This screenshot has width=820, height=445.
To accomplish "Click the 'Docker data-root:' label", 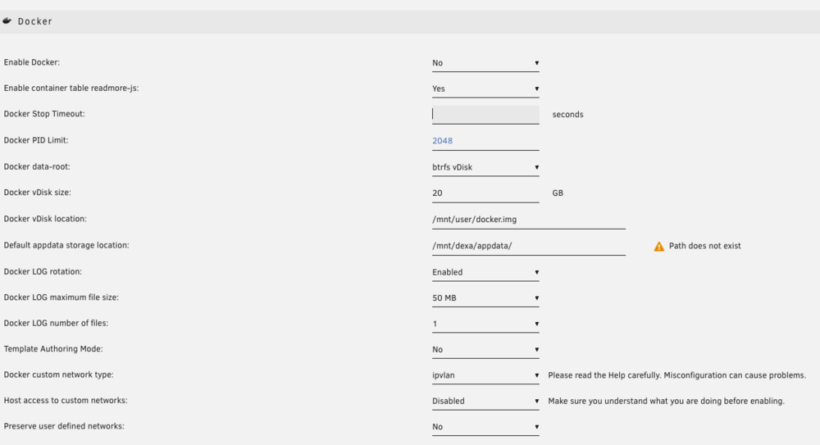I will pyautogui.click(x=37, y=167).
